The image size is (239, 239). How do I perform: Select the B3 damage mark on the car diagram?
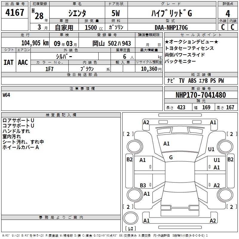click(x=143, y=185)
